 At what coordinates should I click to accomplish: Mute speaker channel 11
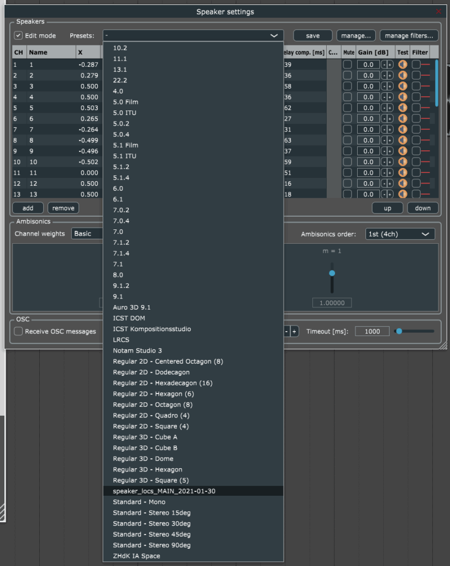click(347, 173)
